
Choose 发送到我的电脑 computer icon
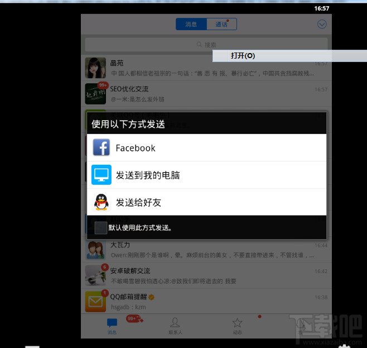click(102, 175)
